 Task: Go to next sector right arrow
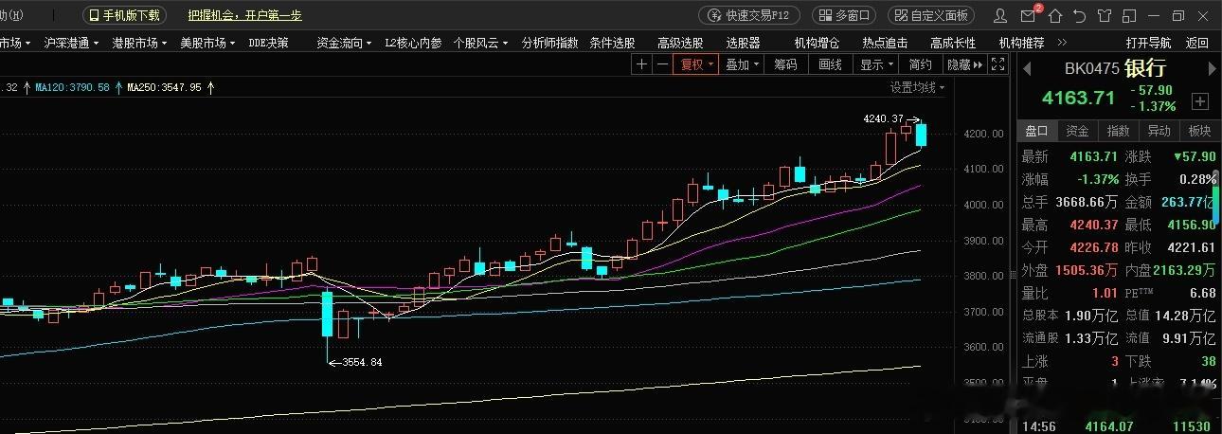pyautogui.click(x=1211, y=69)
